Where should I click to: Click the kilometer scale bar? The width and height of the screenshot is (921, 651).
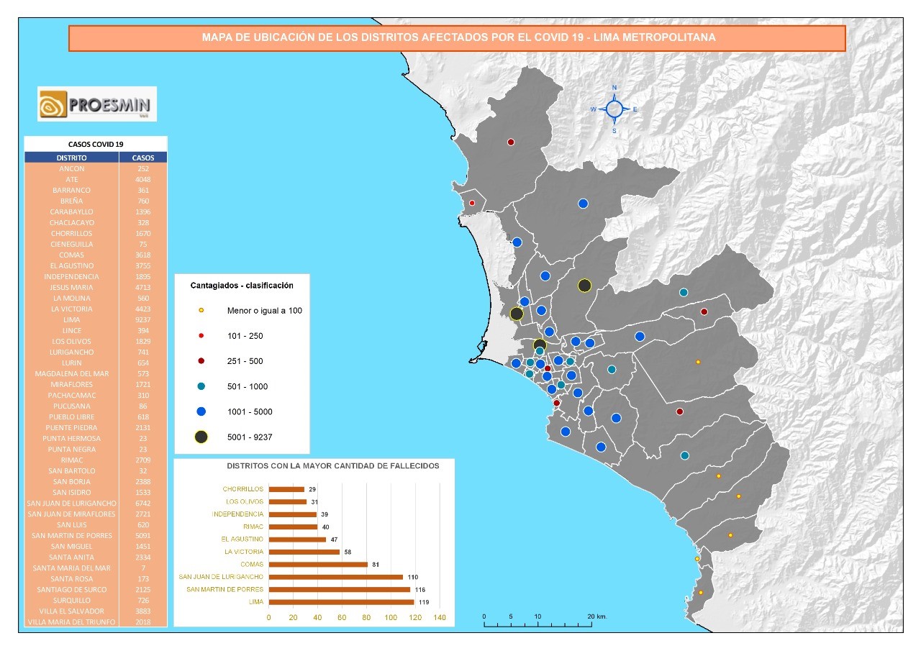coord(537,624)
